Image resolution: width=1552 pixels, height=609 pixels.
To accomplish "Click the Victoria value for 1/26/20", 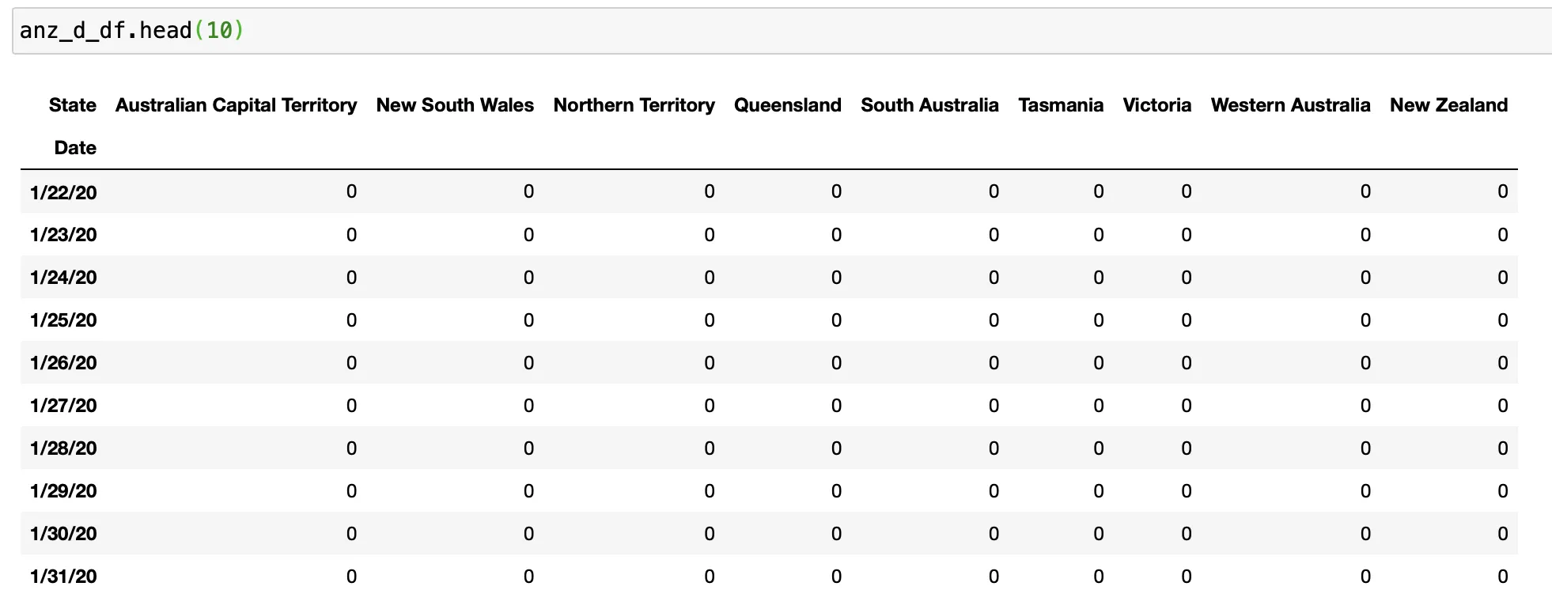I will [x=1186, y=363].
